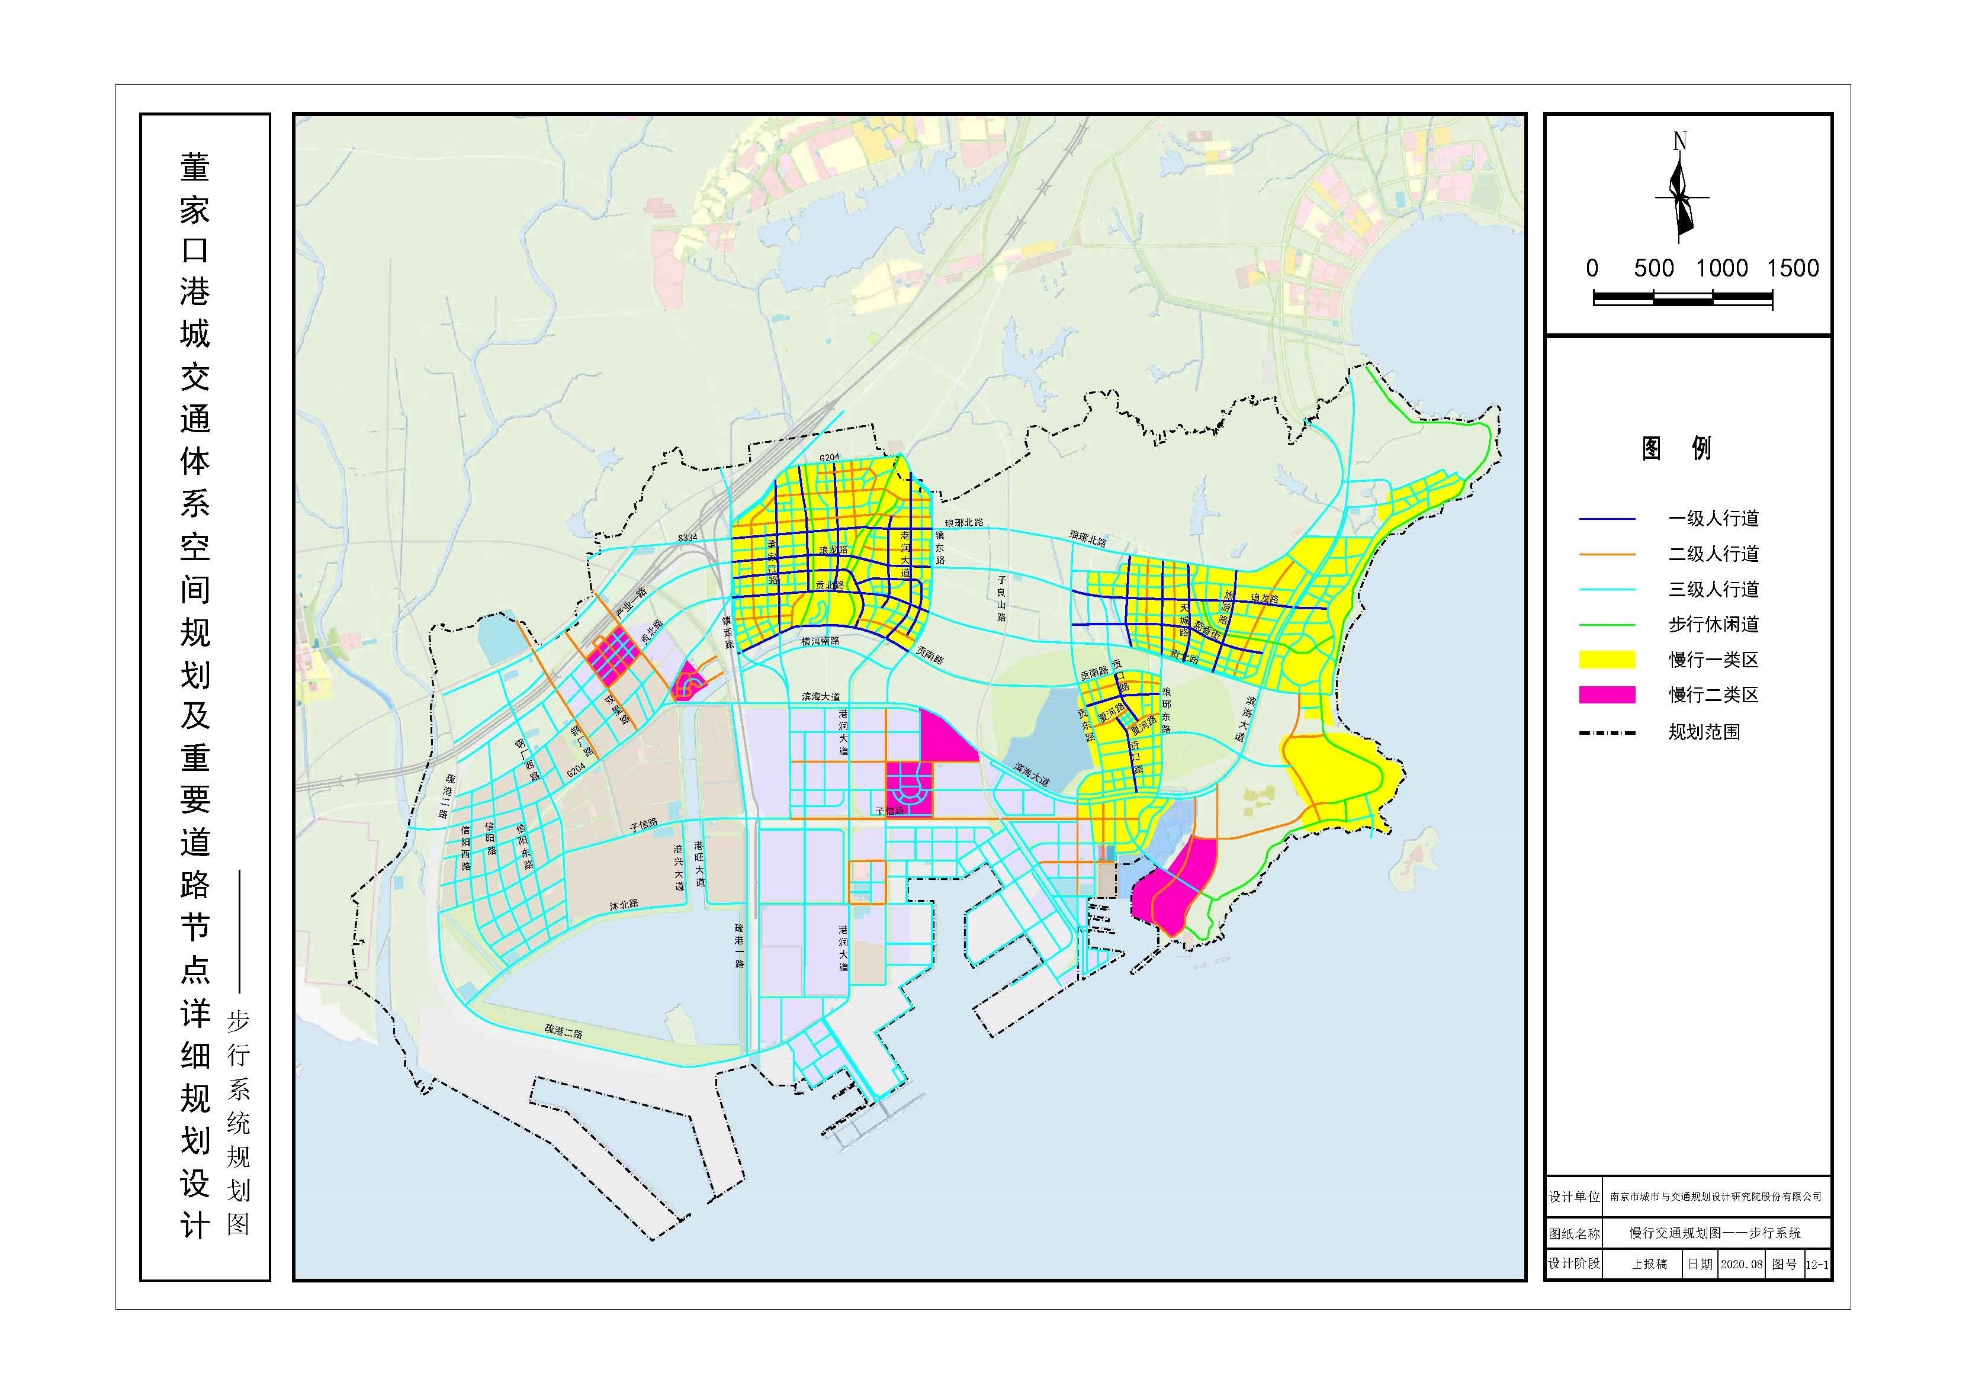1969x1392 pixels.
Task: Click the 琅琊东路 road label
Action: tap(1165, 710)
